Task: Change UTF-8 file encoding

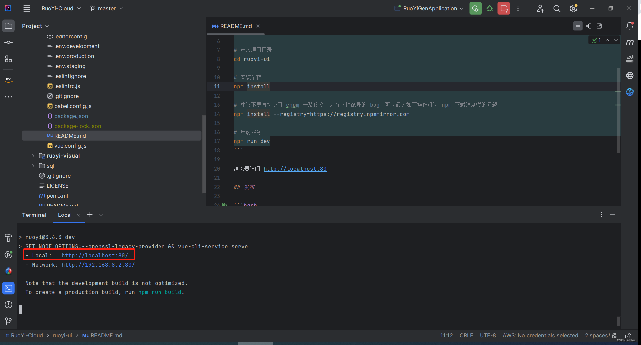Action: click(488, 336)
